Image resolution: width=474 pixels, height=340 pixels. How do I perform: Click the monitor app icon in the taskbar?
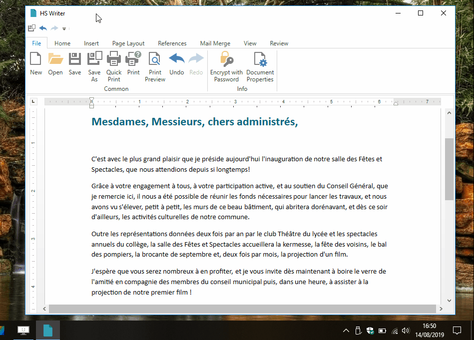point(23,331)
